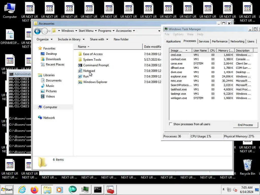Select Network in navigation pane
Viewport: 260px width, 195px height.
pyautogui.click(x=46, y=118)
